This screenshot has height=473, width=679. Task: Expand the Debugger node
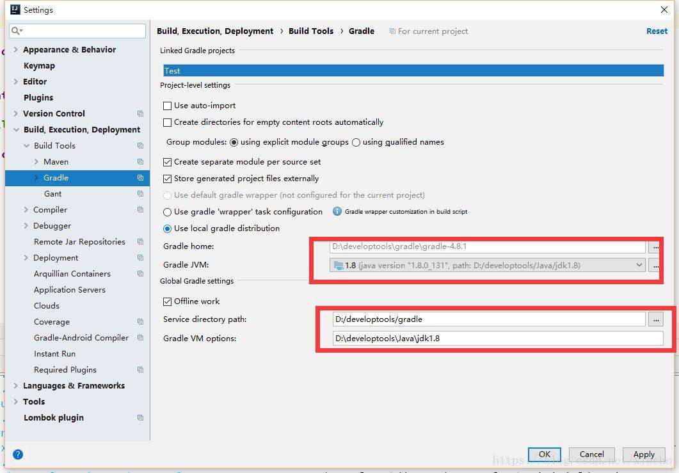point(26,226)
